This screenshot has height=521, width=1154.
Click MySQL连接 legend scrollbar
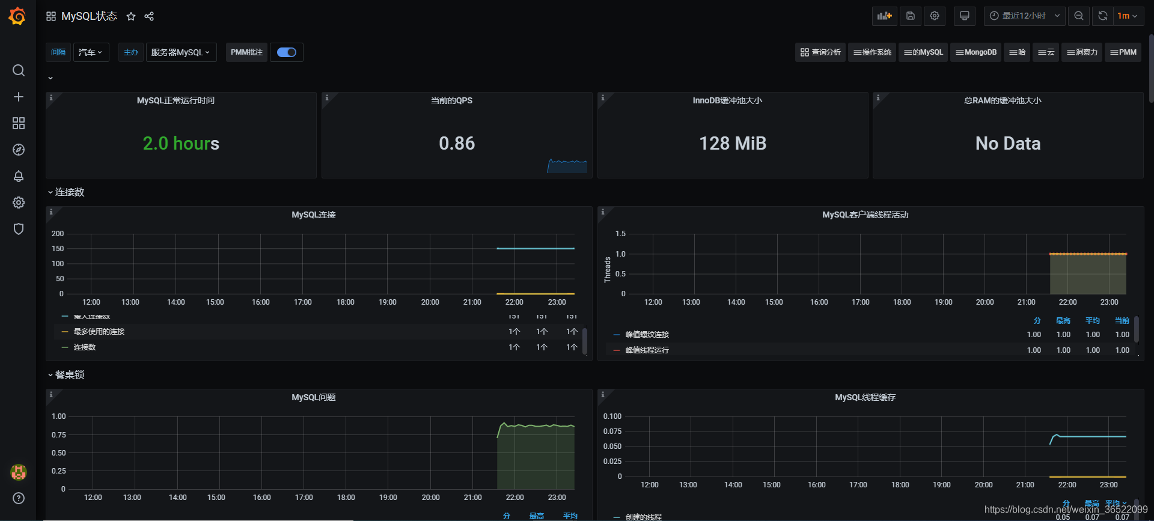pyautogui.click(x=585, y=341)
